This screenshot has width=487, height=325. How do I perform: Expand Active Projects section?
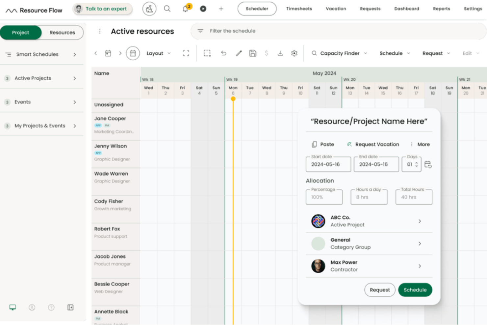[x=41, y=78]
